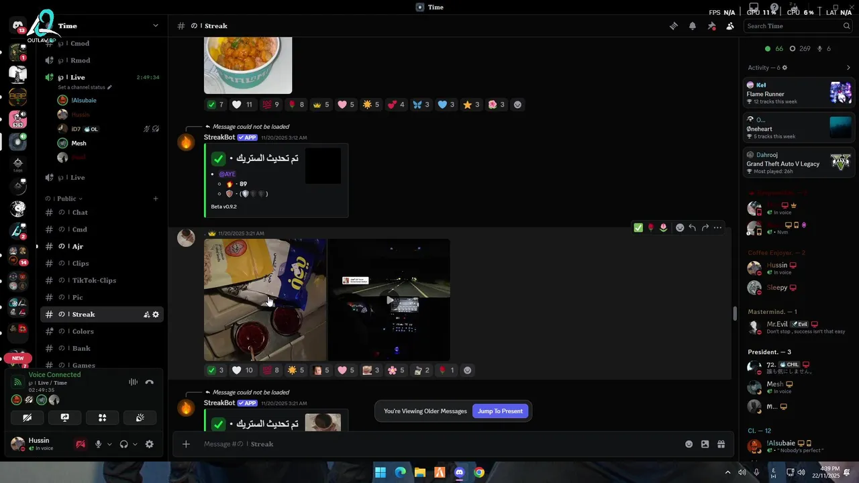Screen dimensions: 859x483
Task: Open Windows Start button on taskbar
Action: click(x=381, y=472)
